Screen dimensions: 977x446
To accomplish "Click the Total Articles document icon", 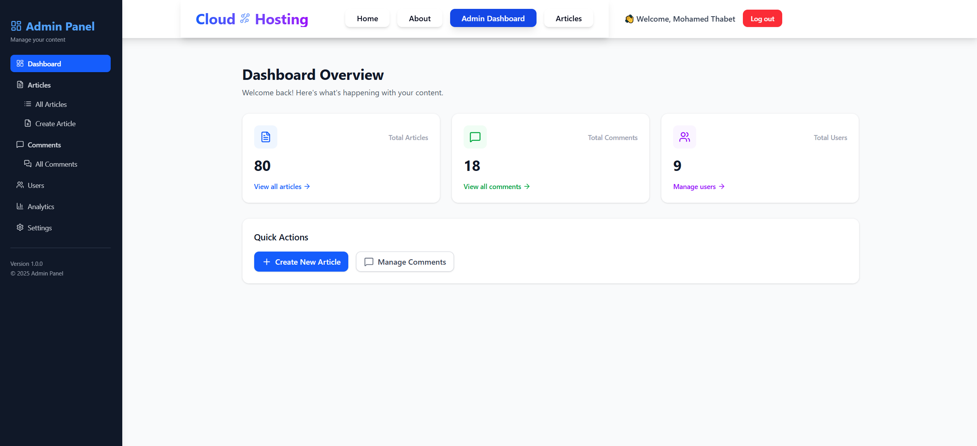I will [266, 137].
